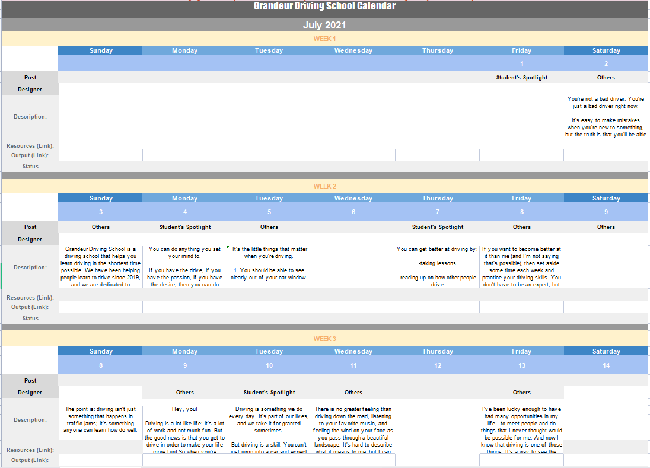This screenshot has width=650, height=468.
Task: Select Week 1 Output (Link): label
Action: [x=30, y=155]
